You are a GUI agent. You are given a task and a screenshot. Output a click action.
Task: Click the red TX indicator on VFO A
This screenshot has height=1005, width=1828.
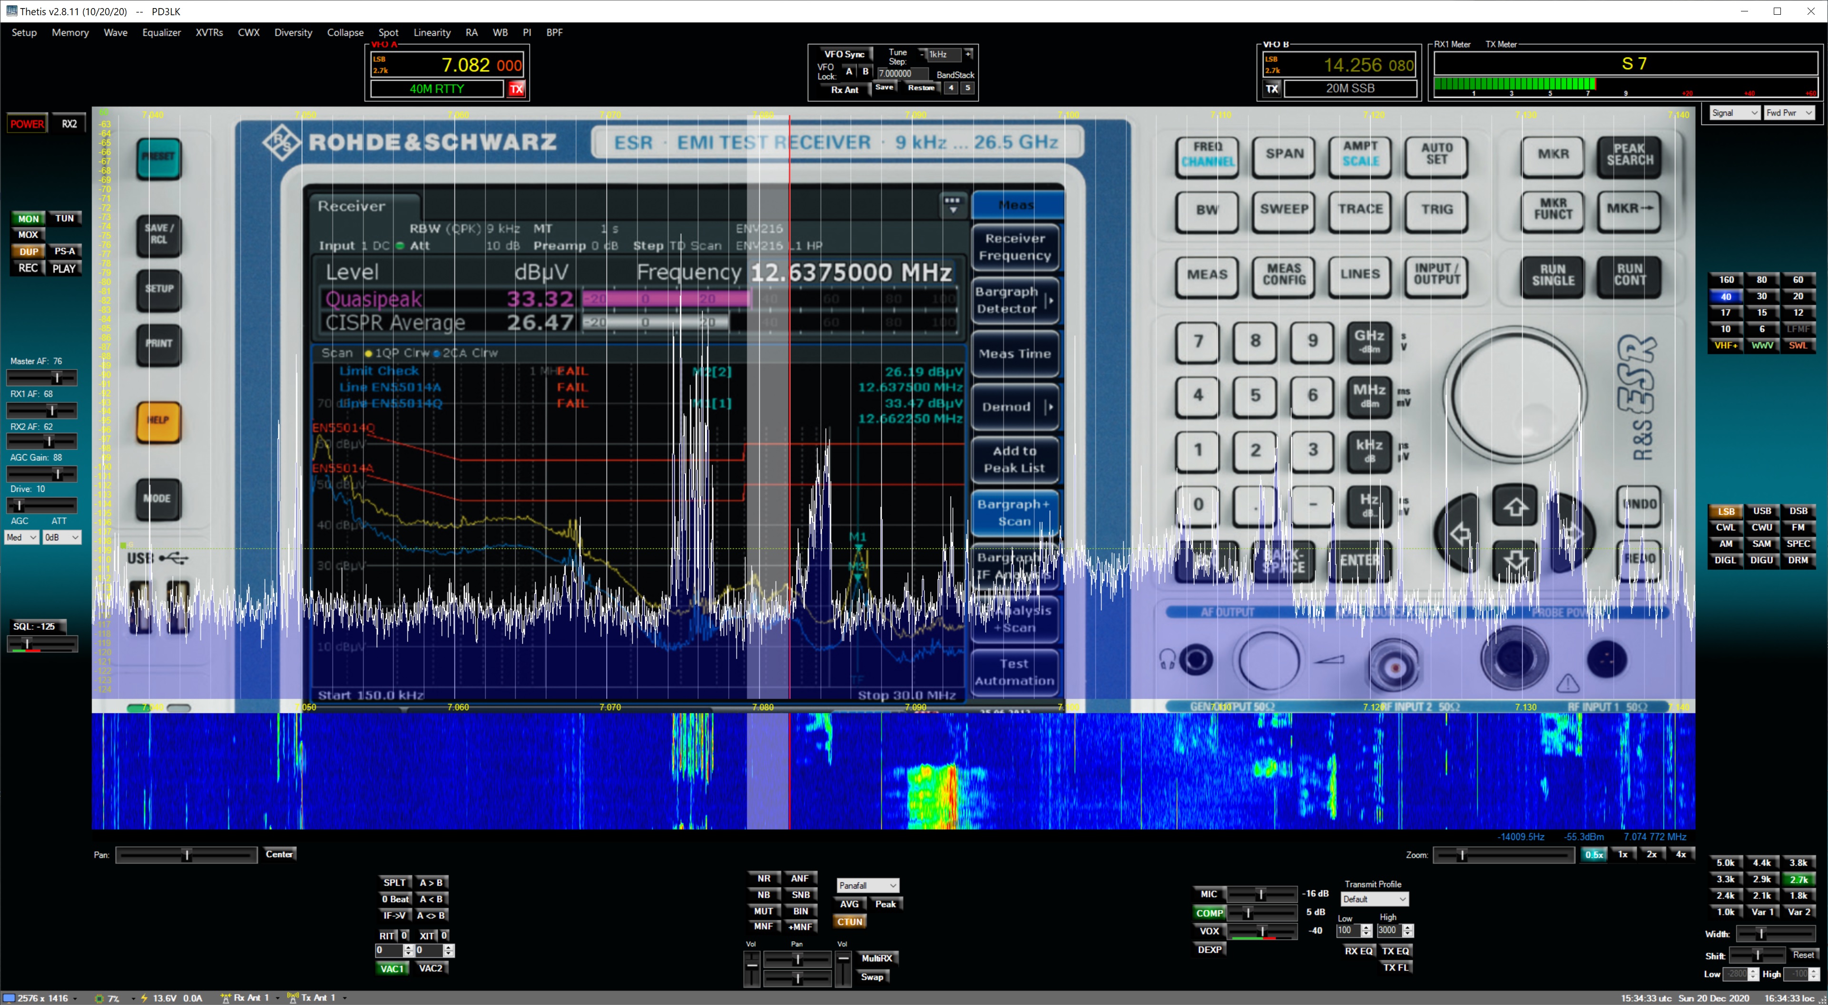[x=517, y=88]
